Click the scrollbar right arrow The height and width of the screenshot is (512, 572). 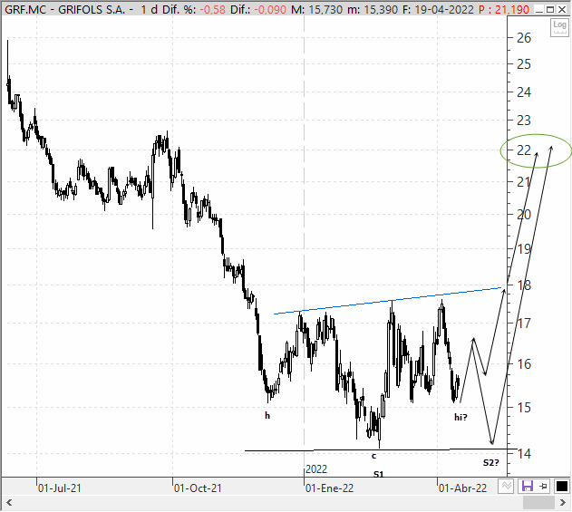pos(563,503)
